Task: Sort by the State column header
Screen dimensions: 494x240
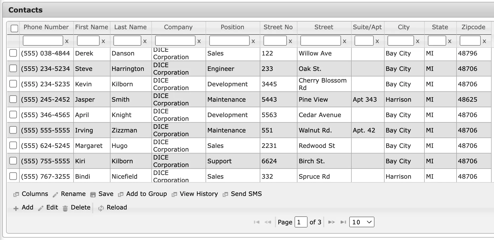Action: [440, 27]
